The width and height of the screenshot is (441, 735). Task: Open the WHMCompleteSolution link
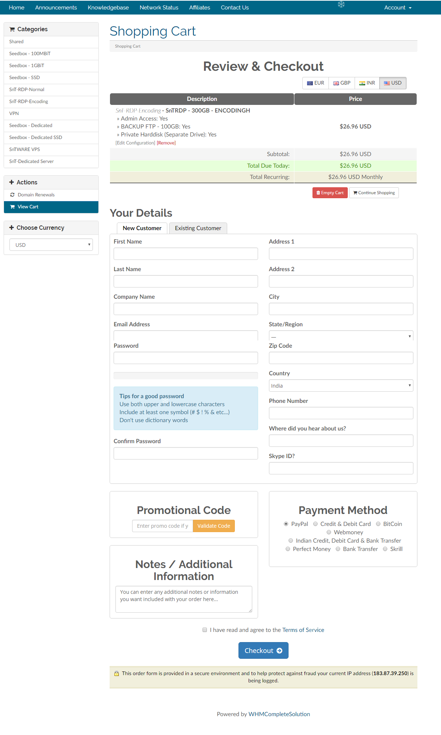279,714
